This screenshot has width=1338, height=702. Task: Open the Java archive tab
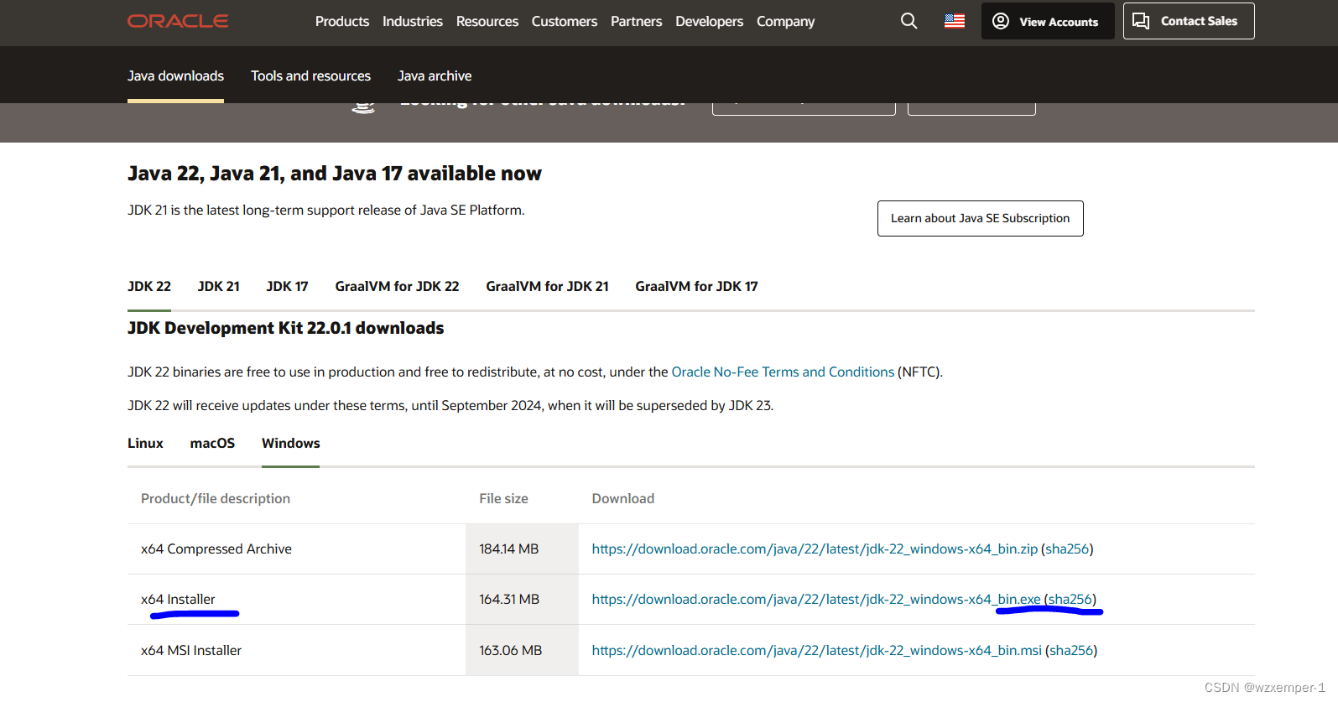click(435, 75)
